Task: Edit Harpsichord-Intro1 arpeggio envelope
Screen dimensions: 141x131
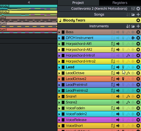Action: click(128, 55)
